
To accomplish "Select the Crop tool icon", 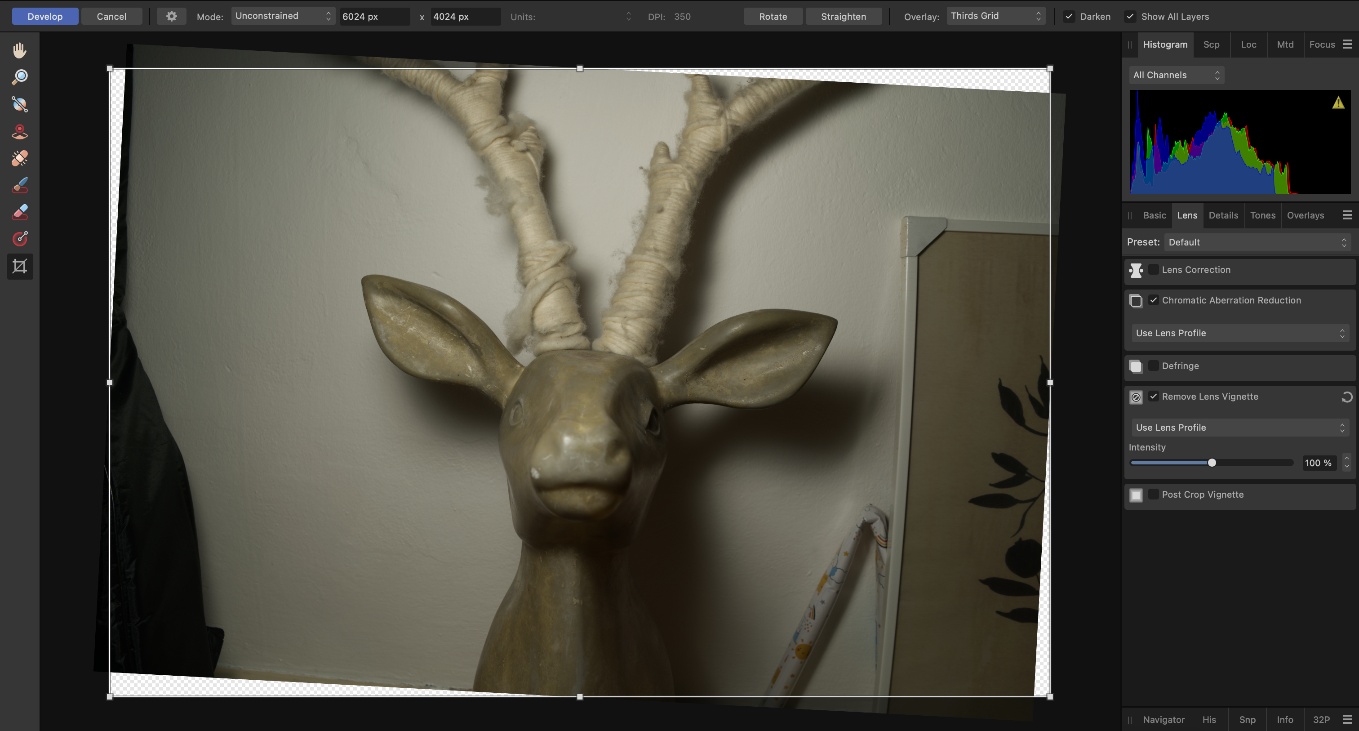I will point(19,266).
